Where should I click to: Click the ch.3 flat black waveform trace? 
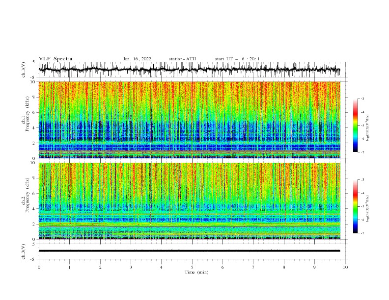click(x=189, y=251)
